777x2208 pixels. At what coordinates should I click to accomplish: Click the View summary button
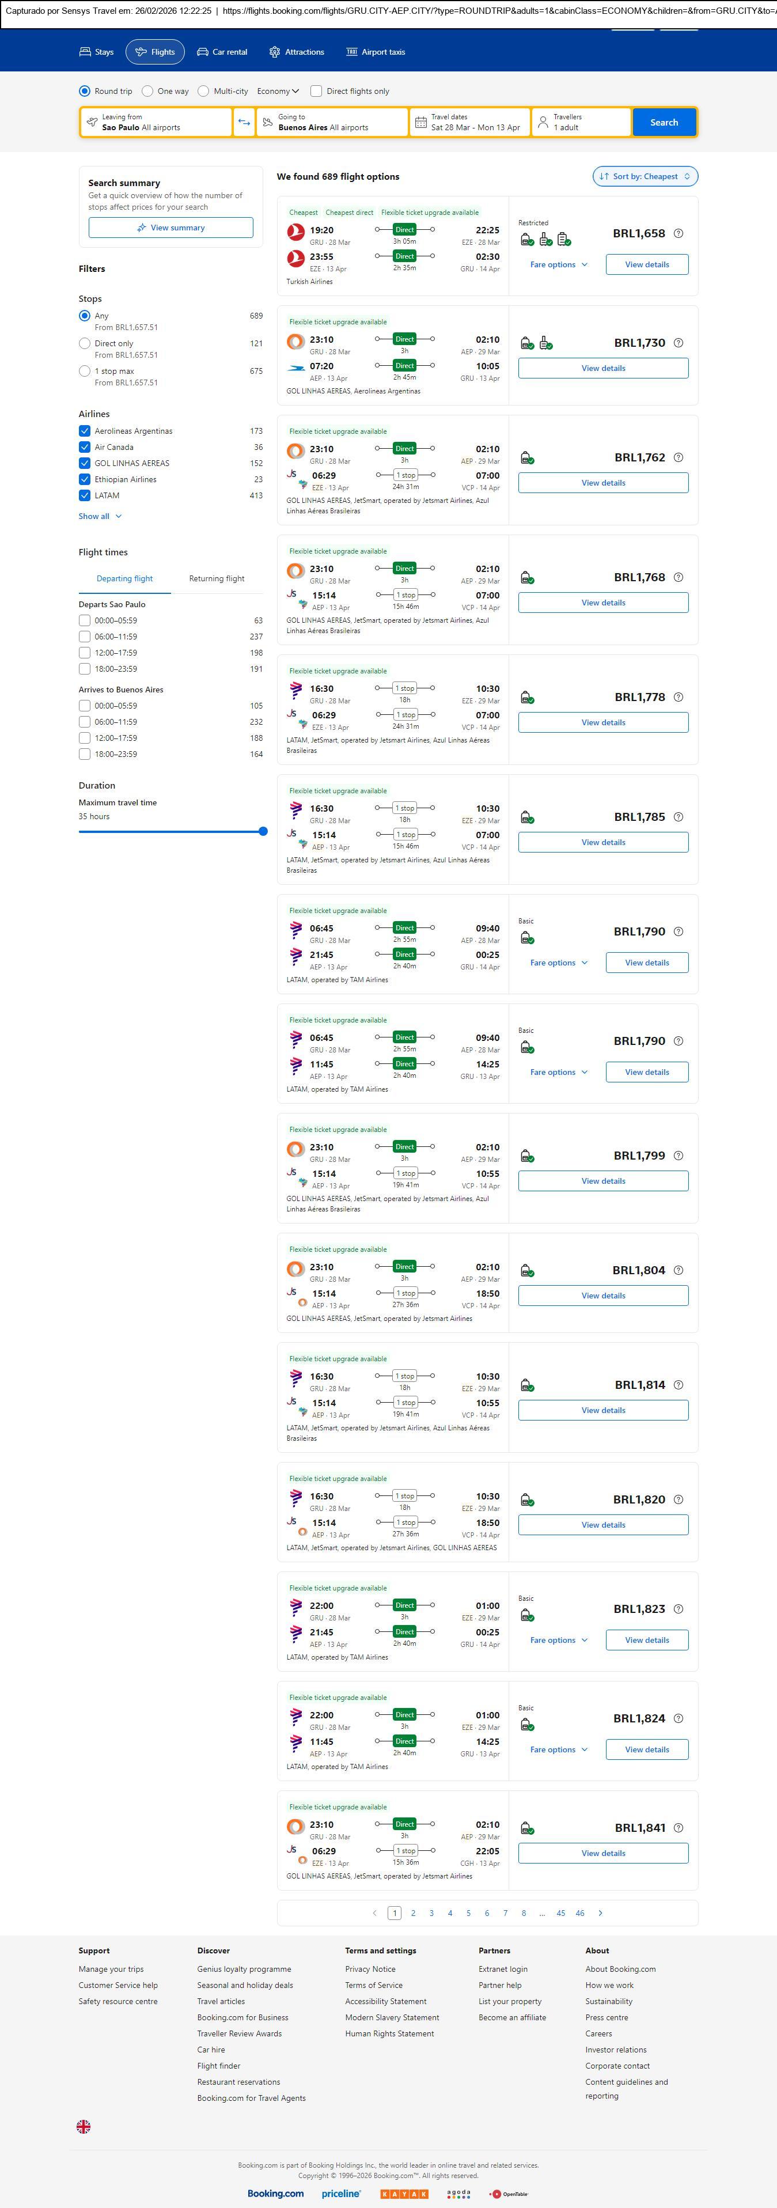coord(170,228)
